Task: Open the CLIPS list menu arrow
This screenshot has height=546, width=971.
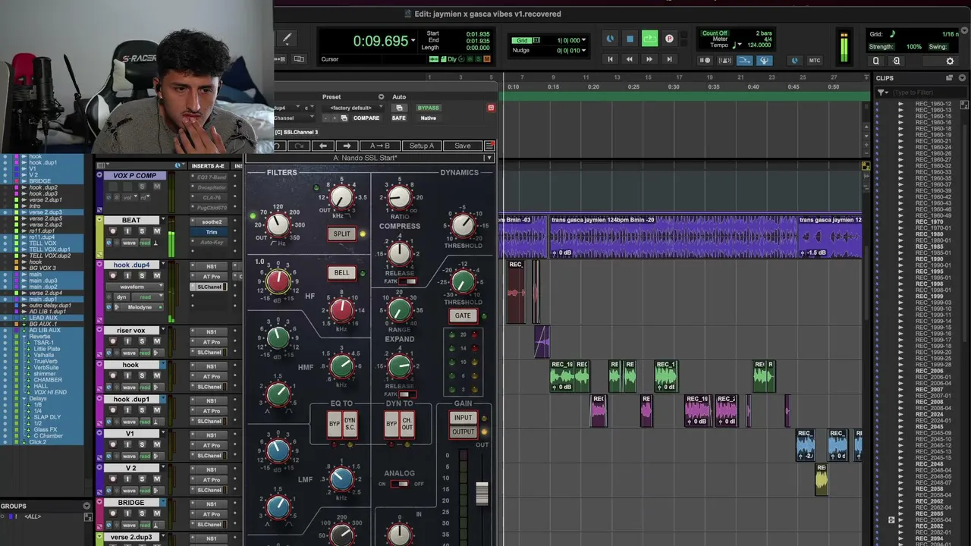Action: coord(963,78)
